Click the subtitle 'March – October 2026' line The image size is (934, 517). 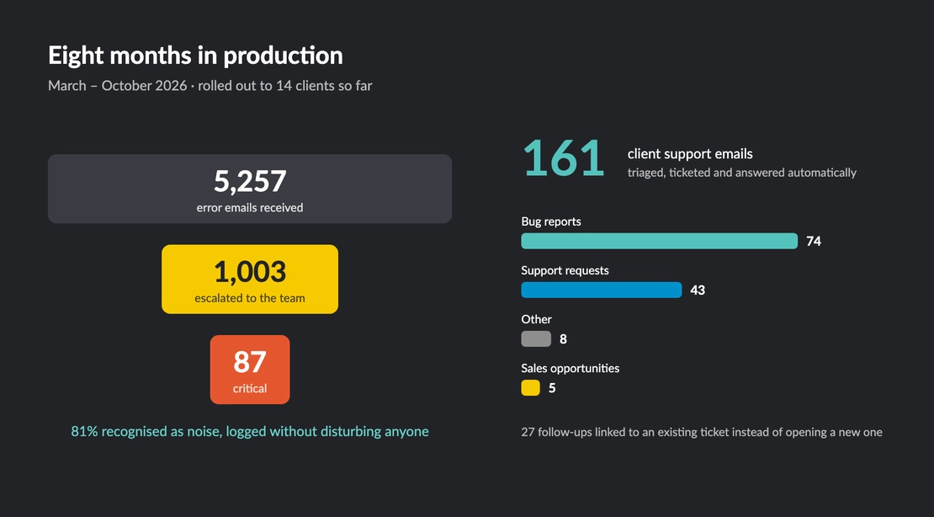click(210, 86)
